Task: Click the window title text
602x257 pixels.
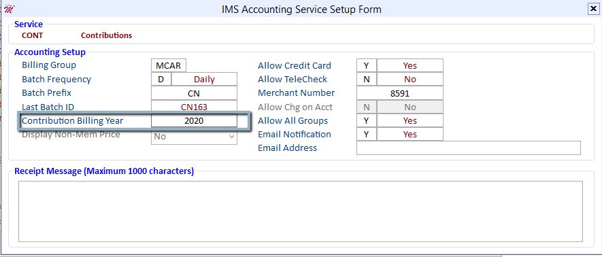Action: coord(302,9)
